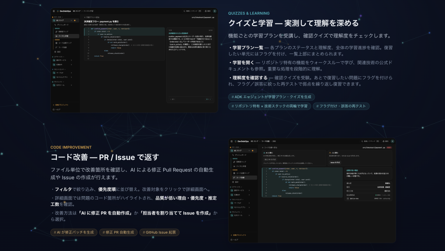Viewport: 445px width, 251px height.
Task: Expand ECストア dropdown chevron in quiz screenshot
Action: click(x=72, y=20)
